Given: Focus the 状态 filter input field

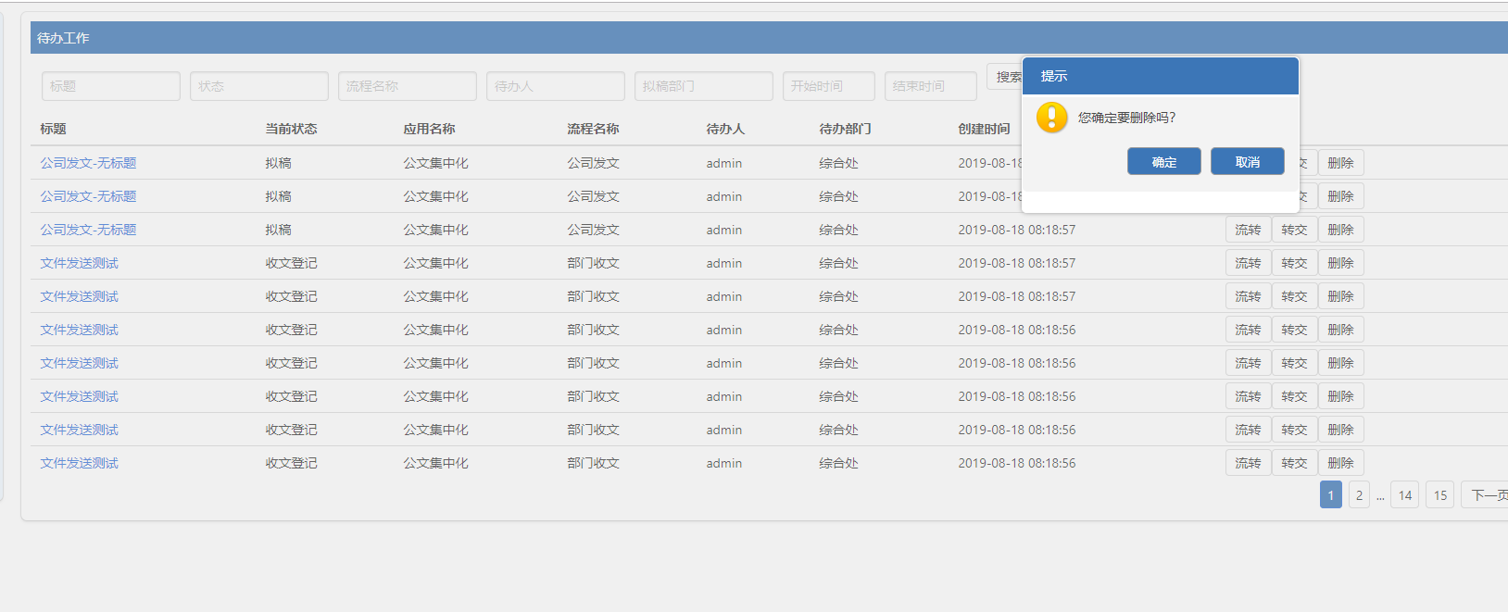Looking at the screenshot, I should pos(259,86).
